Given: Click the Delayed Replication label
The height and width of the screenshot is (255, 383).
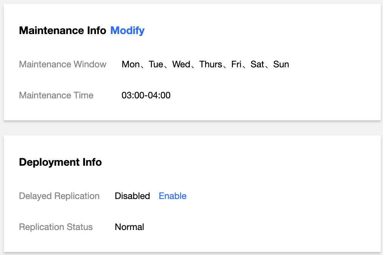Looking at the screenshot, I should coord(59,196).
